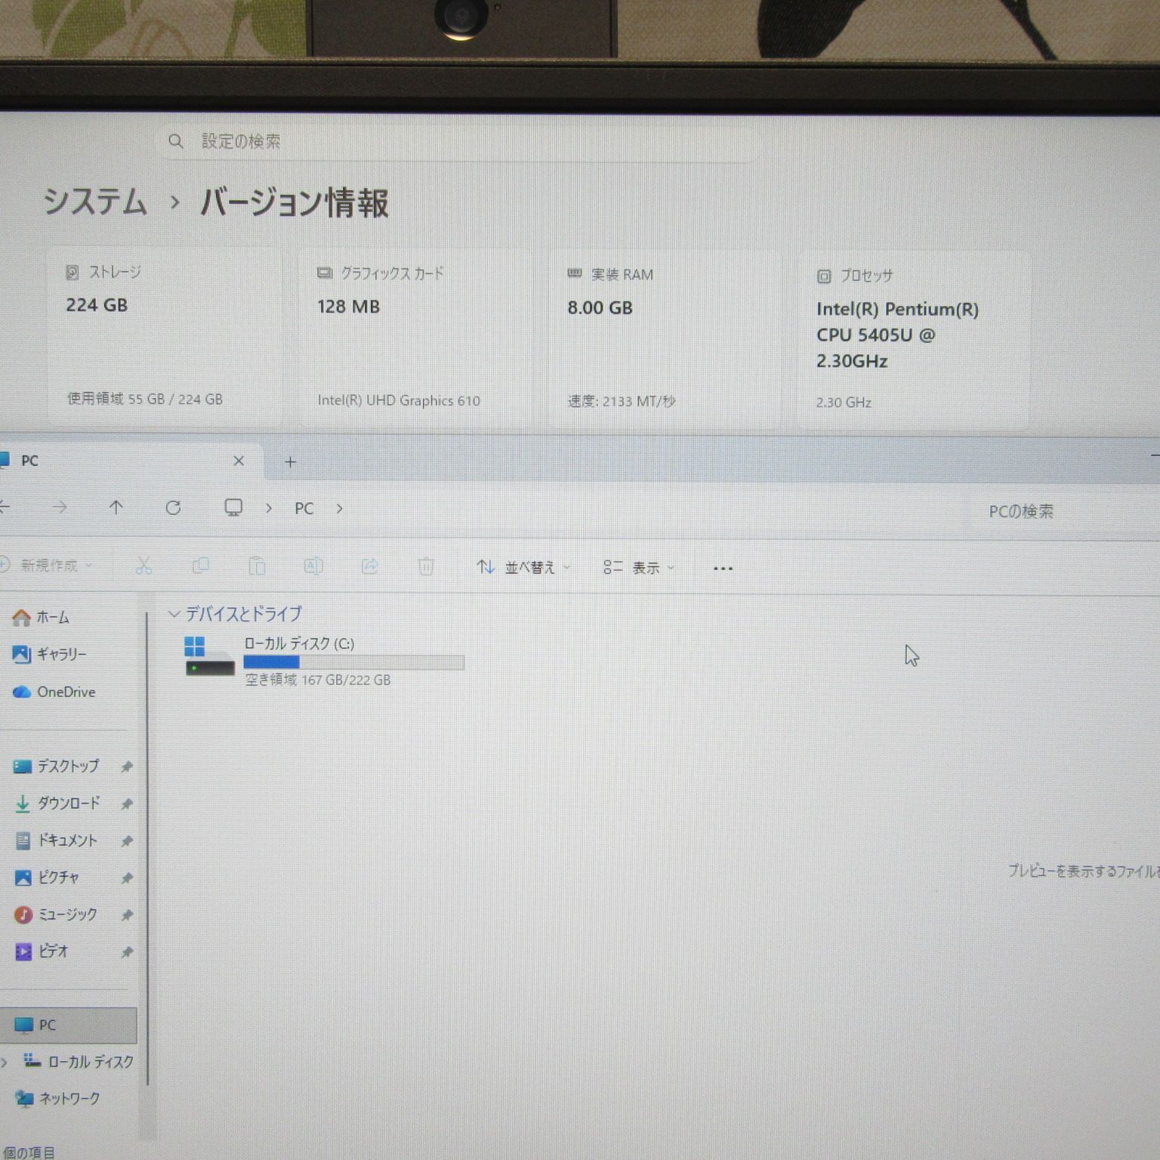Open the ピクチャ quick access folder
The image size is (1160, 1160).
(x=48, y=877)
